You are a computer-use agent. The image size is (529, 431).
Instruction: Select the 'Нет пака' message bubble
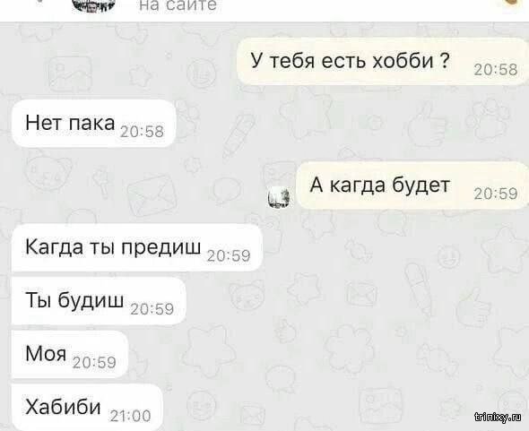[x=94, y=124]
